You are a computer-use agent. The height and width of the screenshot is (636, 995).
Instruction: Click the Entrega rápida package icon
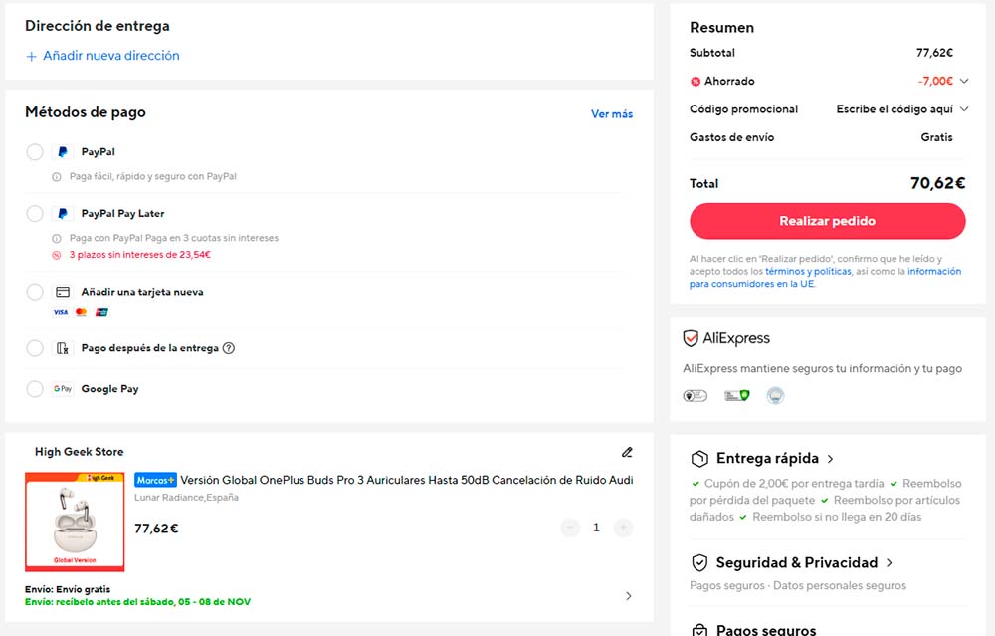(x=699, y=459)
